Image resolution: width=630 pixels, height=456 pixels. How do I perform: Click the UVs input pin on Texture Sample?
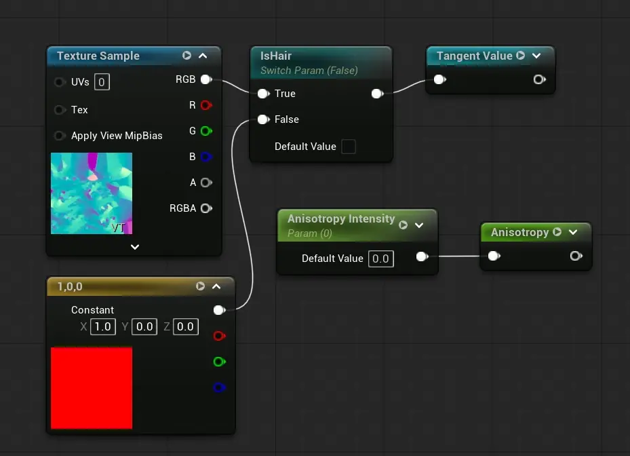60,82
